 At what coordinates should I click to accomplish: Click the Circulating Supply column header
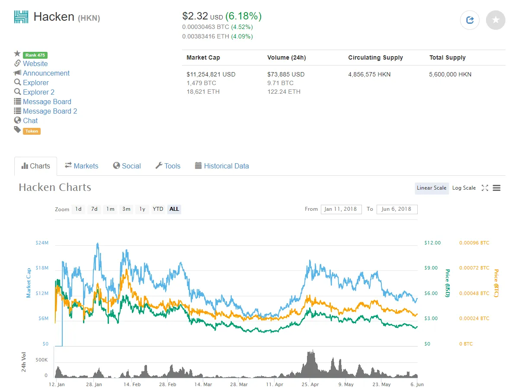coord(376,58)
